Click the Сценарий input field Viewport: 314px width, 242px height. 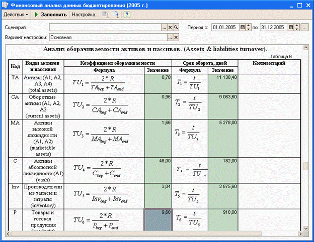(x=105, y=28)
